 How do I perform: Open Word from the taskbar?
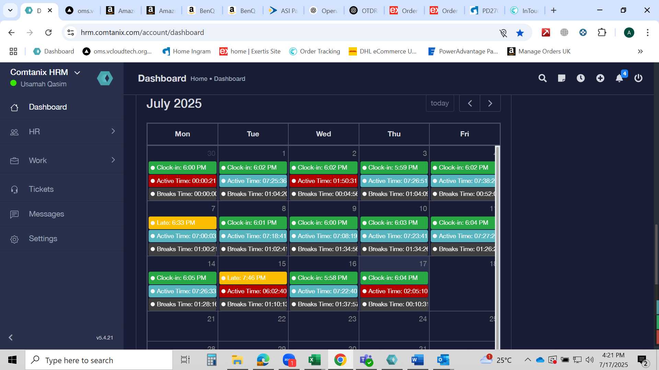(x=417, y=360)
